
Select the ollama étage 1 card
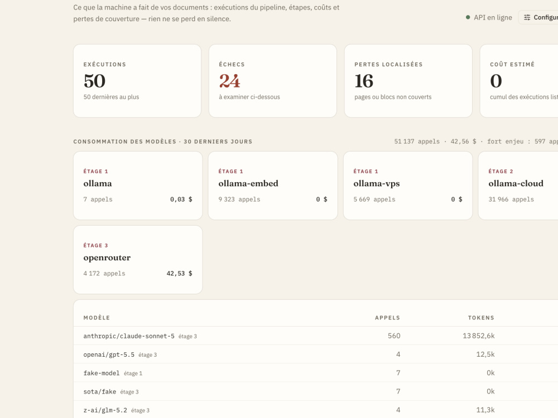pos(138,186)
